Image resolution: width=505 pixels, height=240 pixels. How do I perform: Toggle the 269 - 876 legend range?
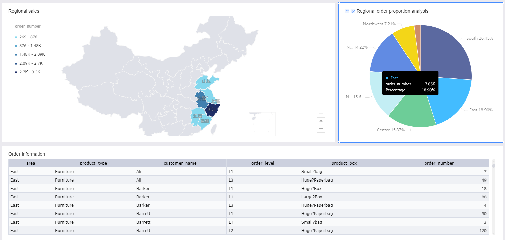pos(26,37)
